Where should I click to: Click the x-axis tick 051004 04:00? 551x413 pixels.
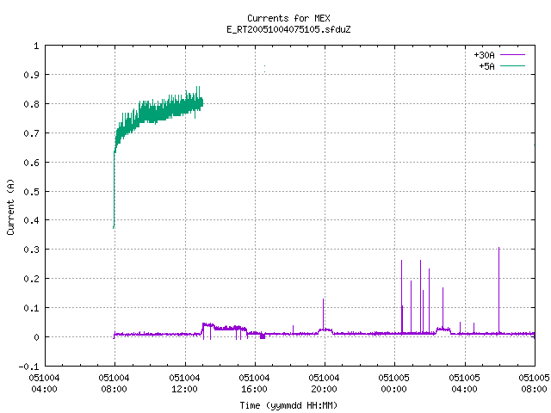(x=44, y=383)
